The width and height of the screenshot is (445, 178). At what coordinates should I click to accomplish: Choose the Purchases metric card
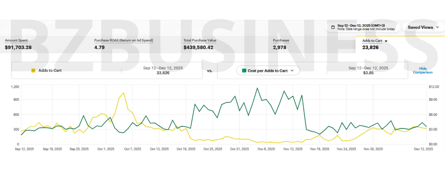click(281, 44)
